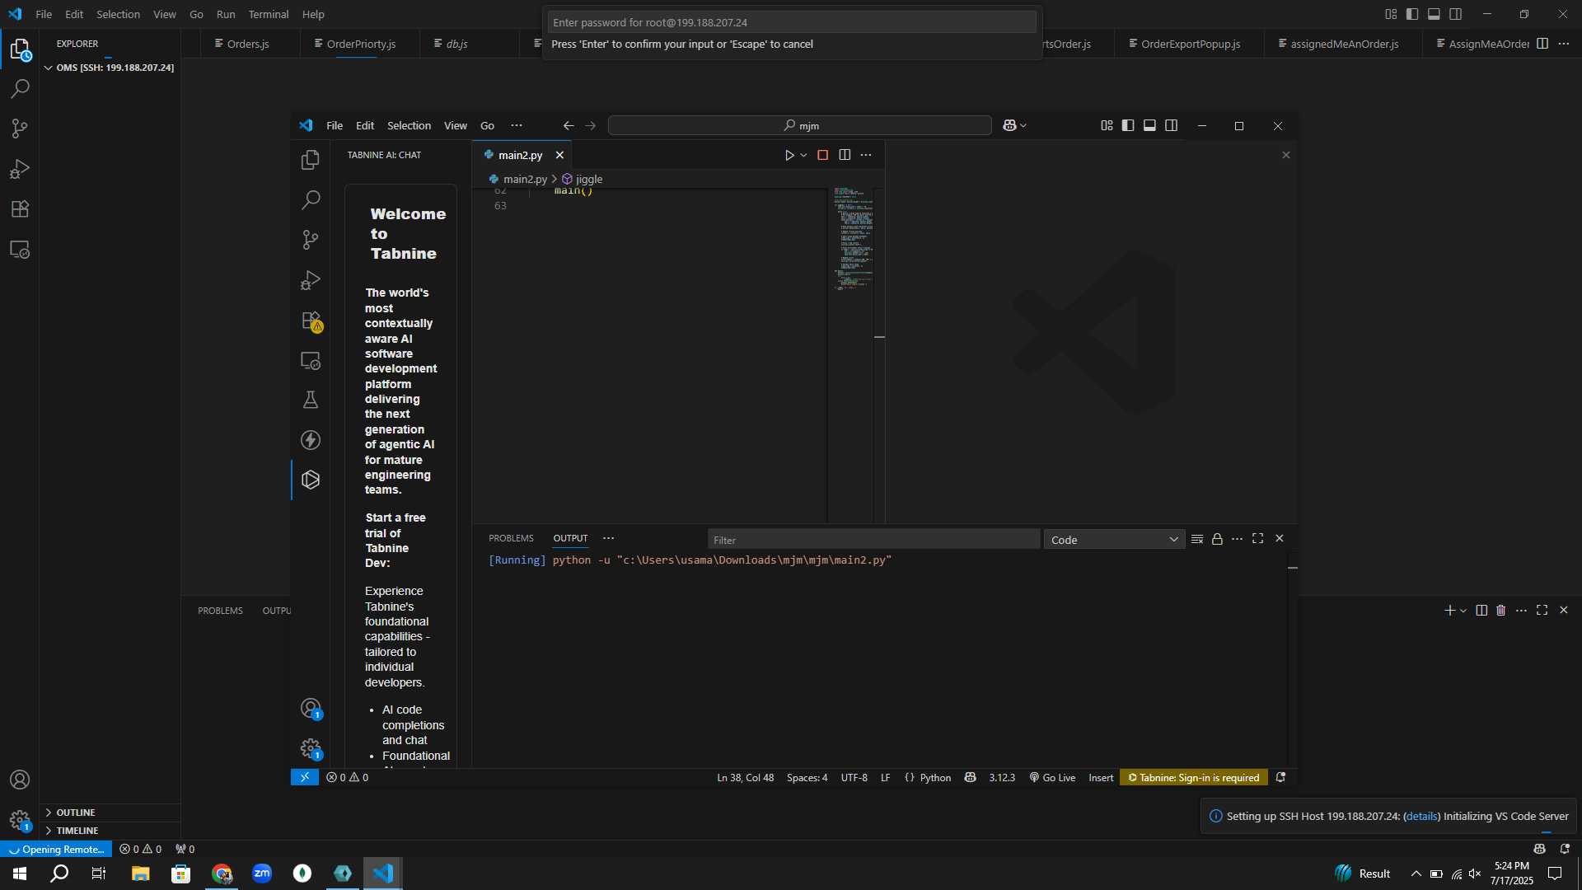Open Run and Debug icon in the mjm window
The height and width of the screenshot is (890, 1582).
(311, 280)
